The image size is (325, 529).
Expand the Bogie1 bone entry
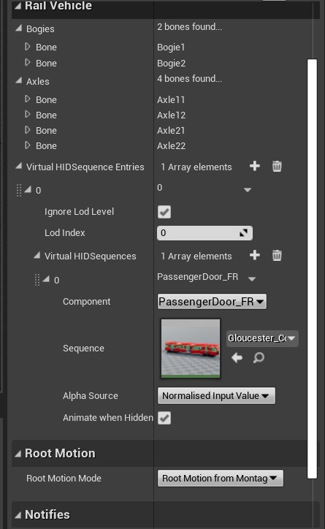tap(28, 47)
